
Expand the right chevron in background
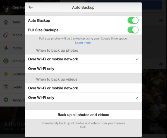point(150,42)
